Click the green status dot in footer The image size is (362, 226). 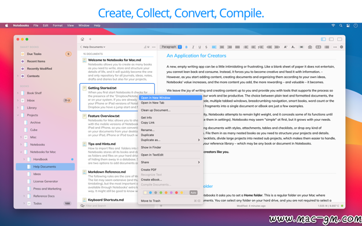(x=342, y=206)
